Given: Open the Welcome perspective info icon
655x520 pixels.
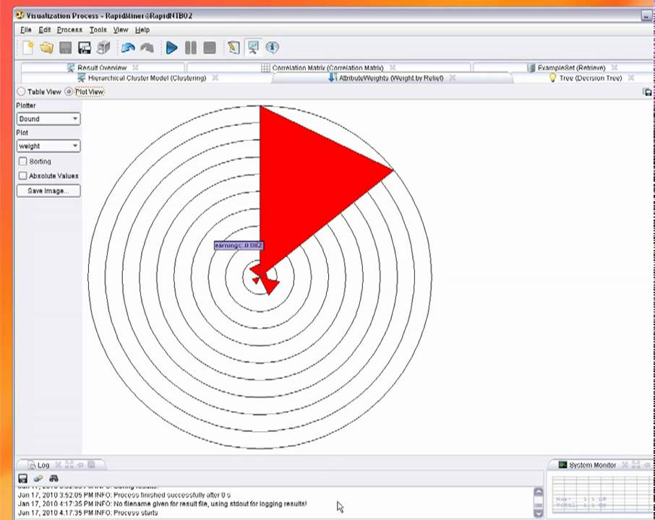Looking at the screenshot, I should 273,48.
